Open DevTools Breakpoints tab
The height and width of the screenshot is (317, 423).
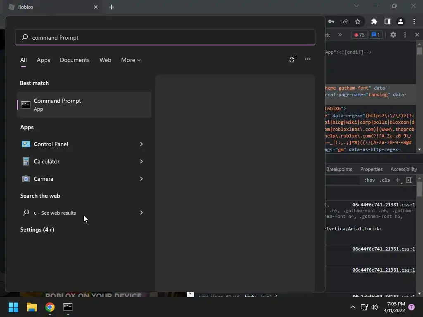339,169
